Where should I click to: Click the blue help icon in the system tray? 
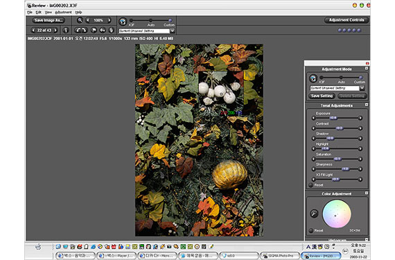point(326,247)
